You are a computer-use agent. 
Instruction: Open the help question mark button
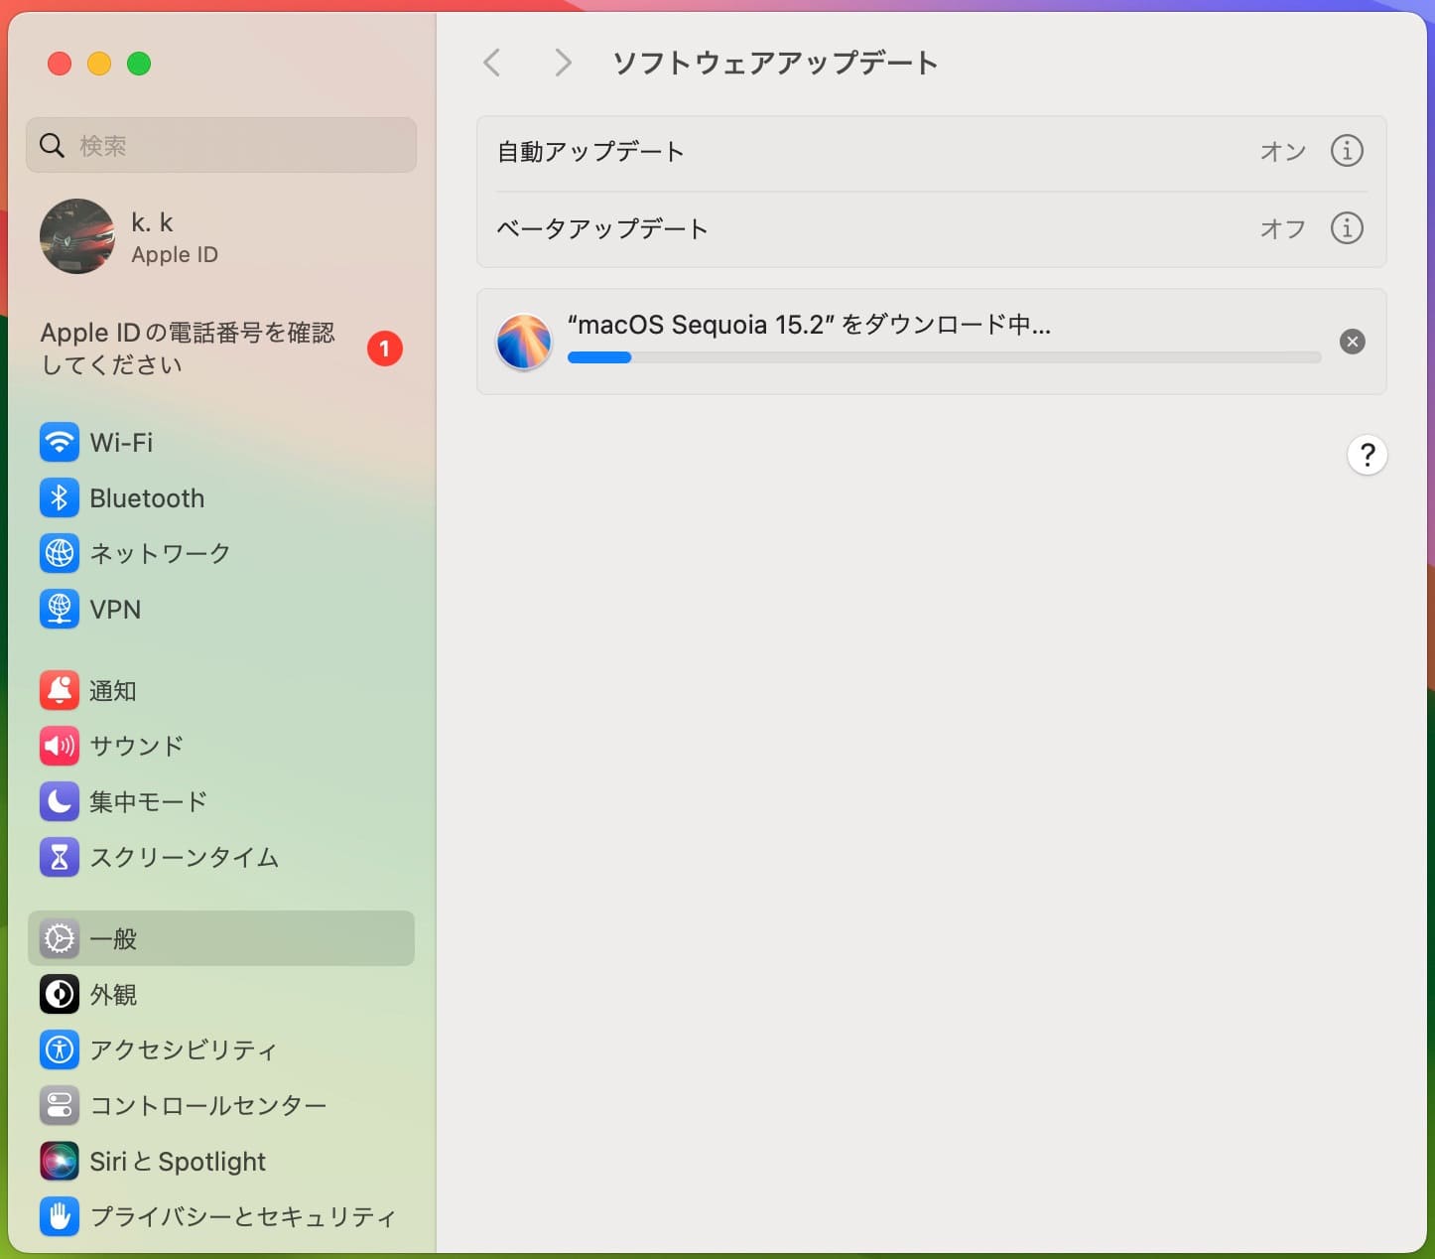(x=1368, y=455)
